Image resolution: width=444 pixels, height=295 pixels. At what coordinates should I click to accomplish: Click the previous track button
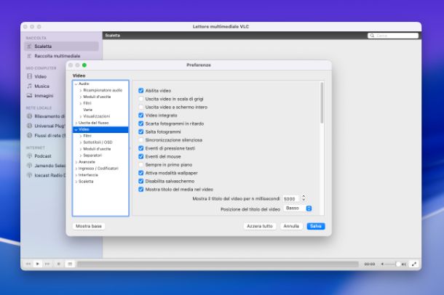pyautogui.click(x=28, y=264)
